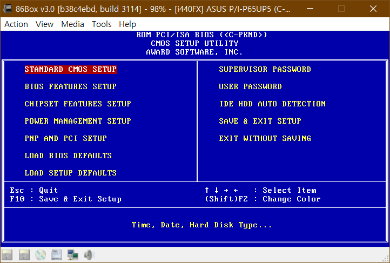Select IDE HDD AUTO DETECTION entry

(x=272, y=104)
